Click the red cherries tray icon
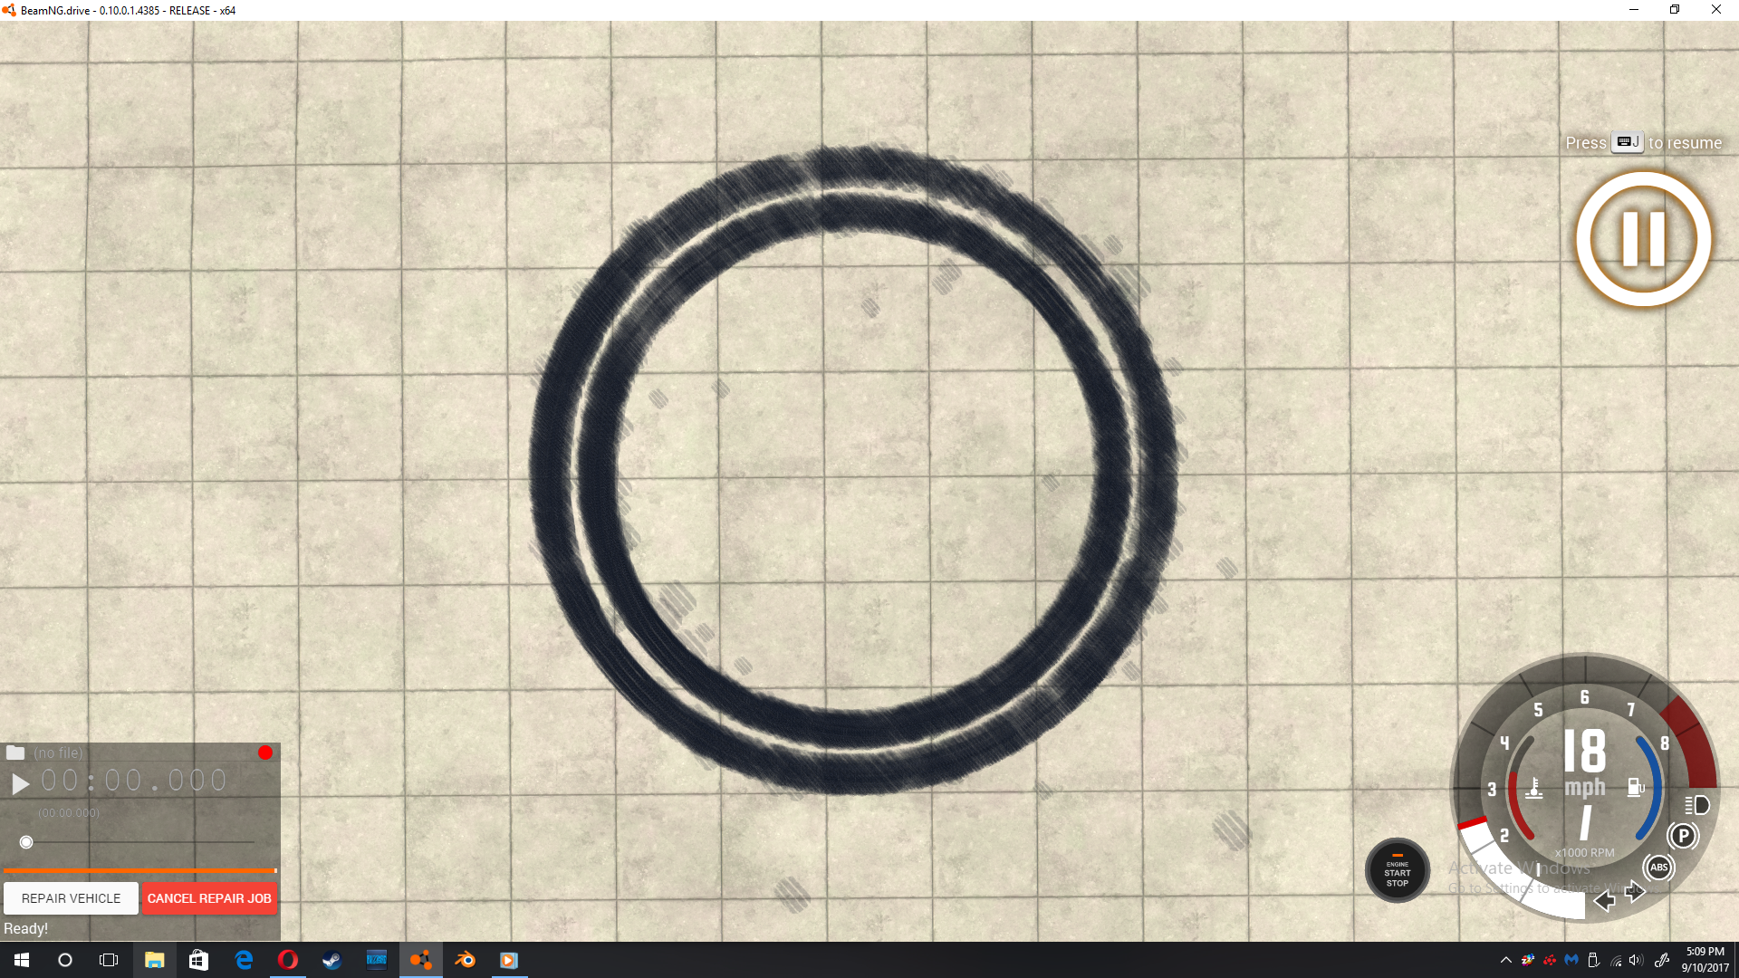This screenshot has width=1739, height=978. pyautogui.click(x=1550, y=960)
